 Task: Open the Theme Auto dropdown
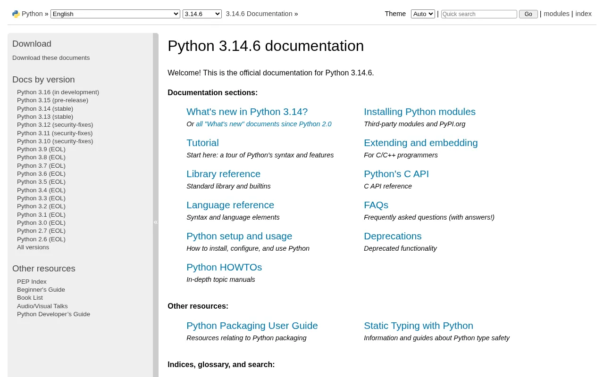point(423,14)
